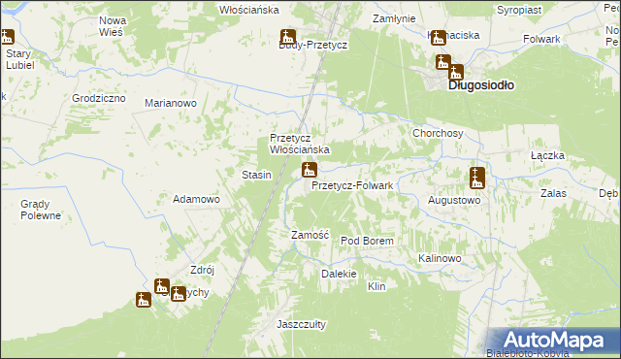Screen dimensions: 621x359
Task: Select the Grodziczno label
Action: [99, 98]
